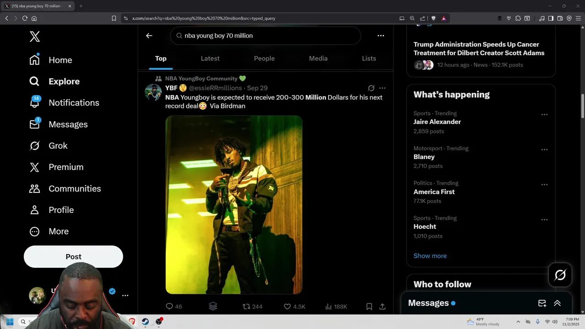Open Messages in the left sidebar

(x=58, y=124)
